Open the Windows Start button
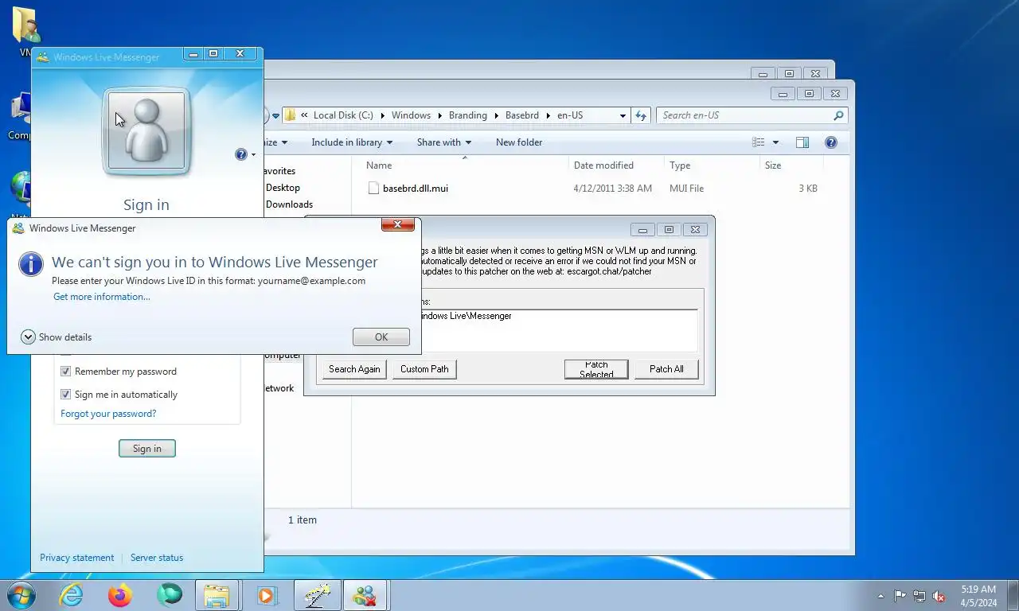The image size is (1019, 611). (x=21, y=595)
